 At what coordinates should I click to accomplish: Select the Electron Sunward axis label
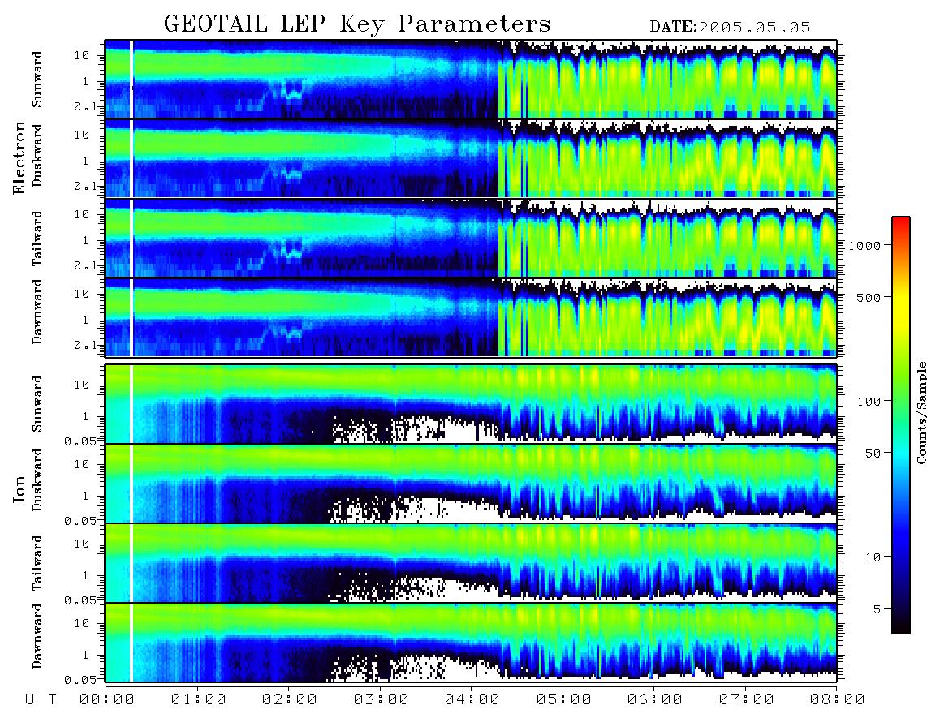[37, 80]
